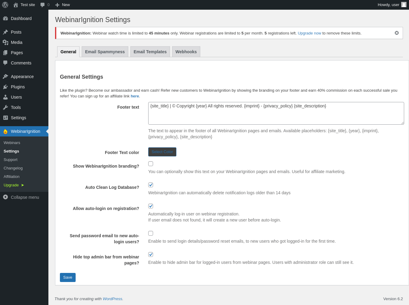Follow the Upgrade now link
This screenshot has width=409, height=305.
pyautogui.click(x=309, y=33)
